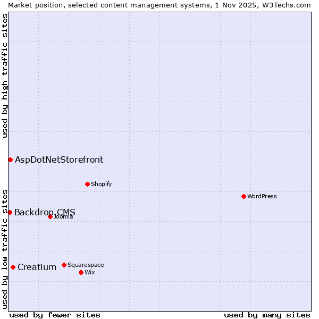Click the 'used by high traffic sites' axis label
Viewport: 319px width, 319px height.
coord(5,75)
